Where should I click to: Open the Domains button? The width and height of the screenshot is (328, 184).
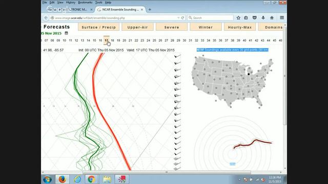coord(271,27)
